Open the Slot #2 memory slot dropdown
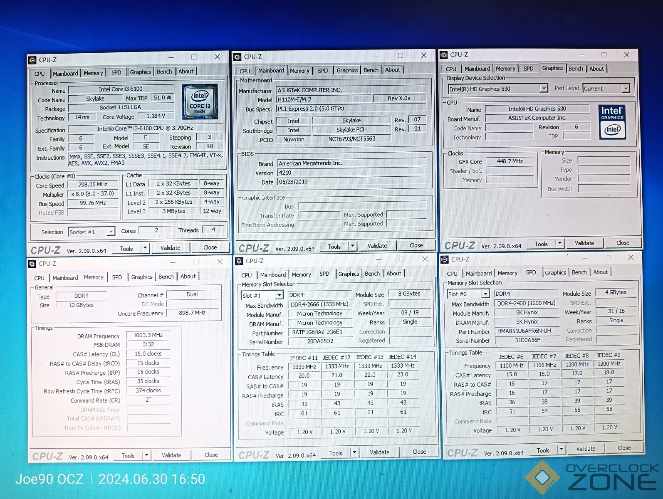Screen dimensions: 663x499 coord(485,294)
